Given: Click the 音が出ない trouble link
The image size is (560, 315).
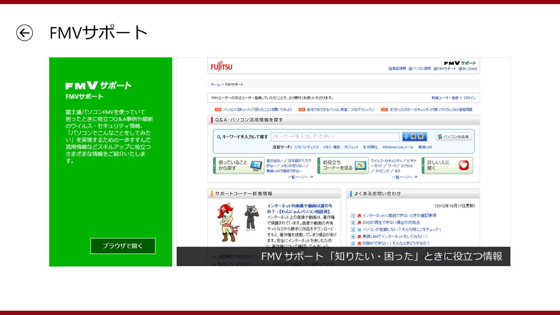Looking at the screenshot, I should (x=275, y=161).
